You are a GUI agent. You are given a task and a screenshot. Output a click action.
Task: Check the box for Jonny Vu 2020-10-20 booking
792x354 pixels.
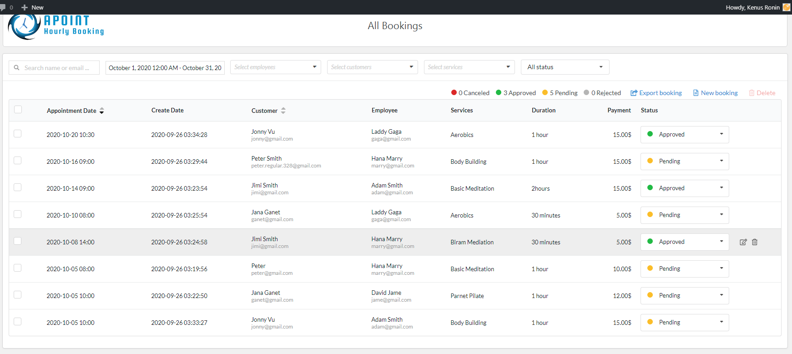18,134
